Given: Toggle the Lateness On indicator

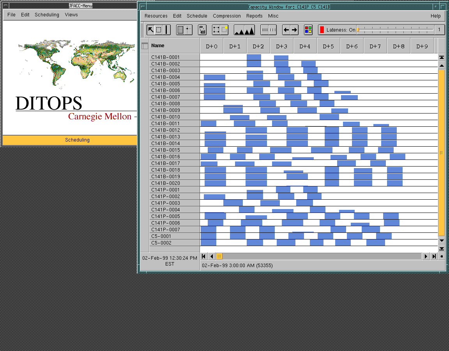Looking at the screenshot, I should [322, 30].
